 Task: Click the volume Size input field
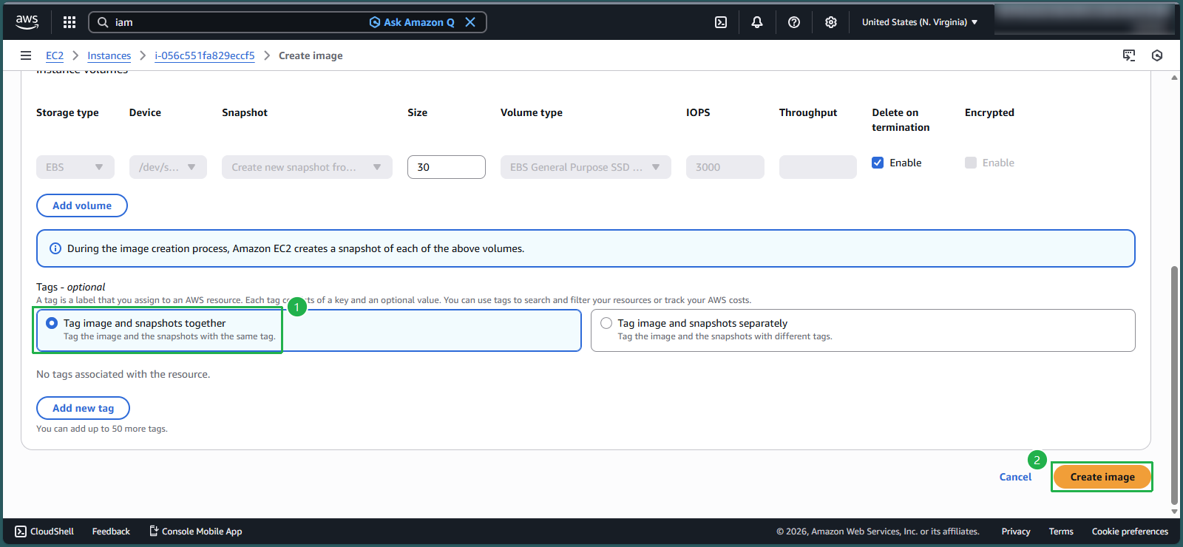(446, 167)
